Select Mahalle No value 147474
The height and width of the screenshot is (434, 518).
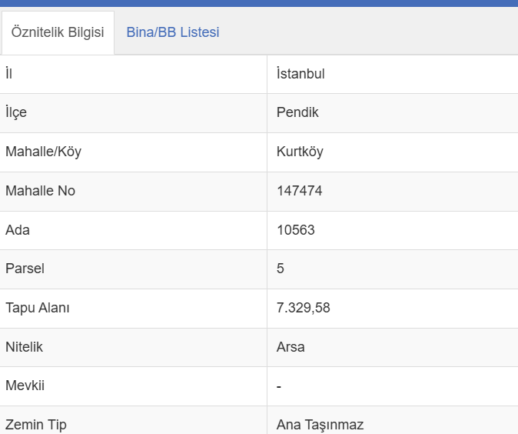299,191
